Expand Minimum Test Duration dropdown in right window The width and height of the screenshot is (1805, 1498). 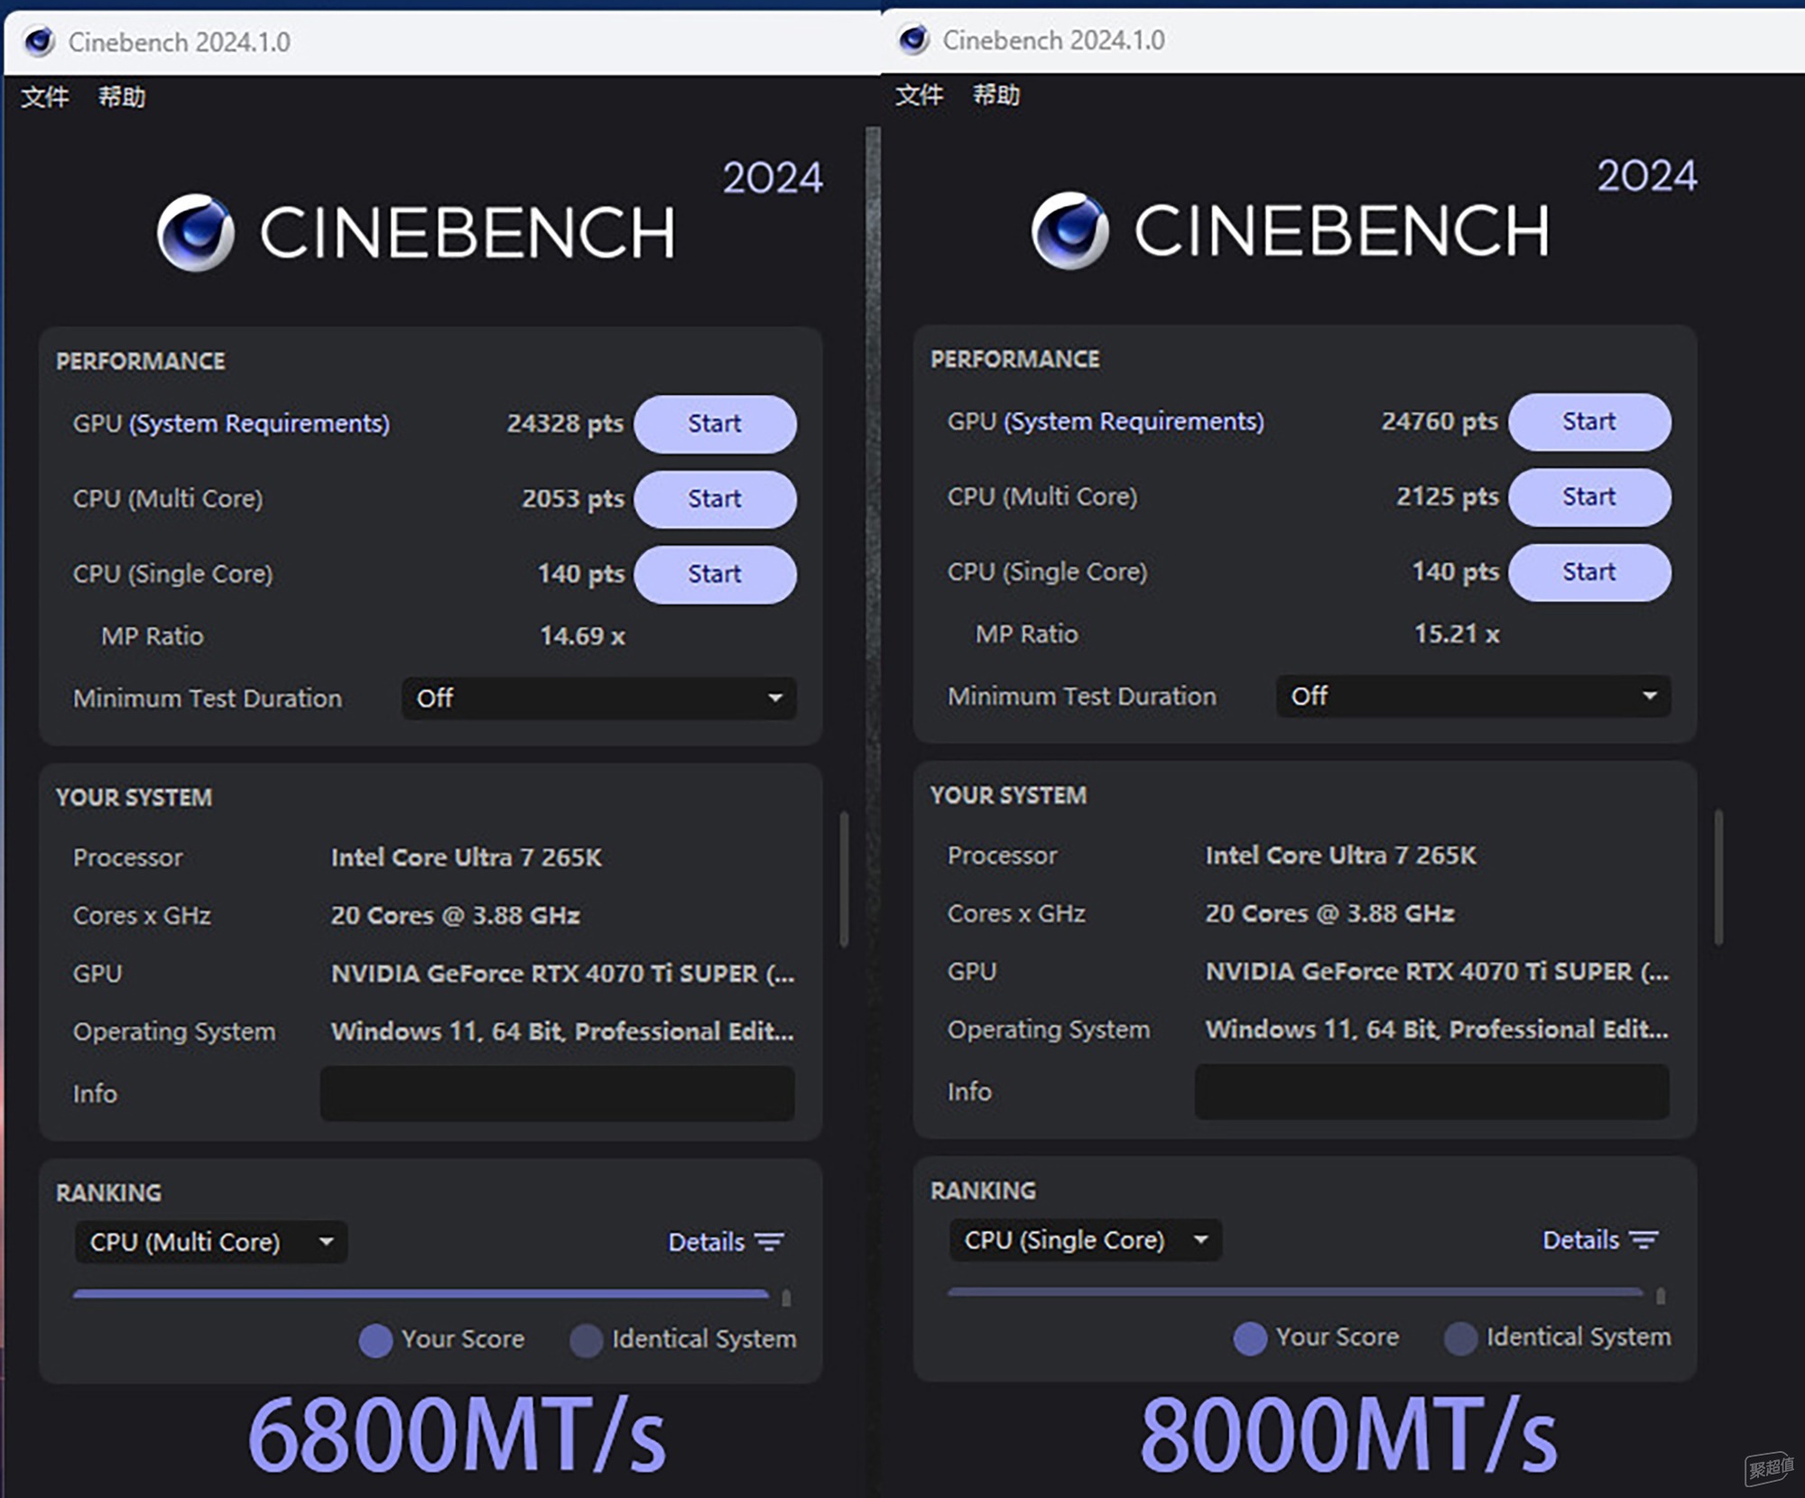pyautogui.click(x=1474, y=697)
